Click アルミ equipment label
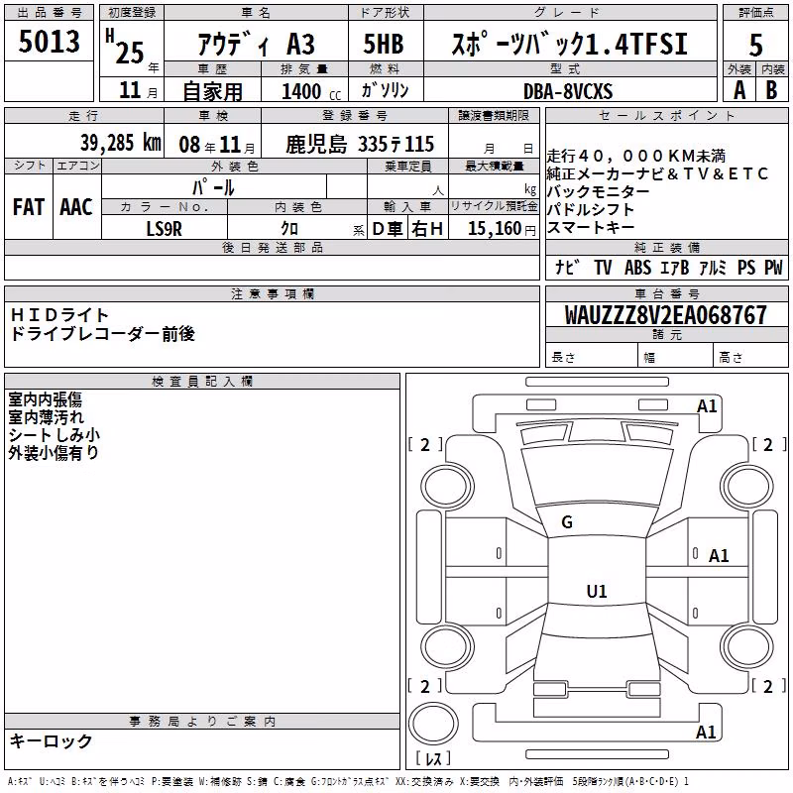This screenshot has width=793, height=793. pos(712,267)
